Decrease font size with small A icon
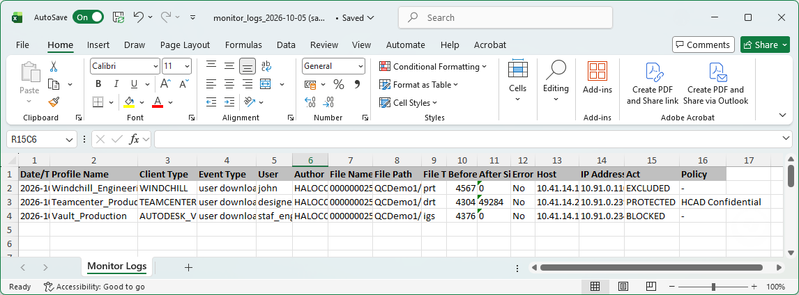Image resolution: width=799 pixels, height=295 pixels. (183, 84)
